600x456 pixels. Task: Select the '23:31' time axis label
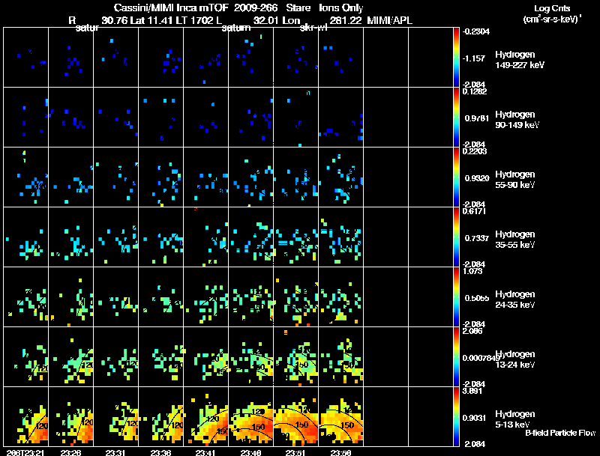115,452
